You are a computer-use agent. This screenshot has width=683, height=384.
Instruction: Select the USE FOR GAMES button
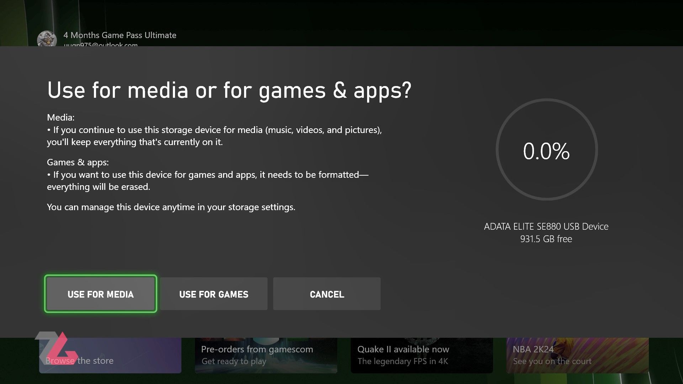click(x=214, y=294)
